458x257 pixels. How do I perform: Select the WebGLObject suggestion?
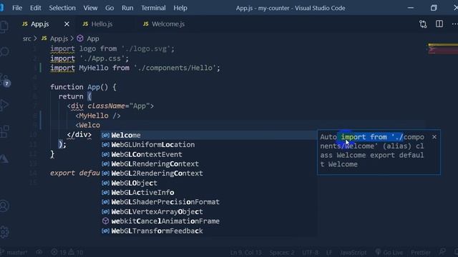coord(209,183)
